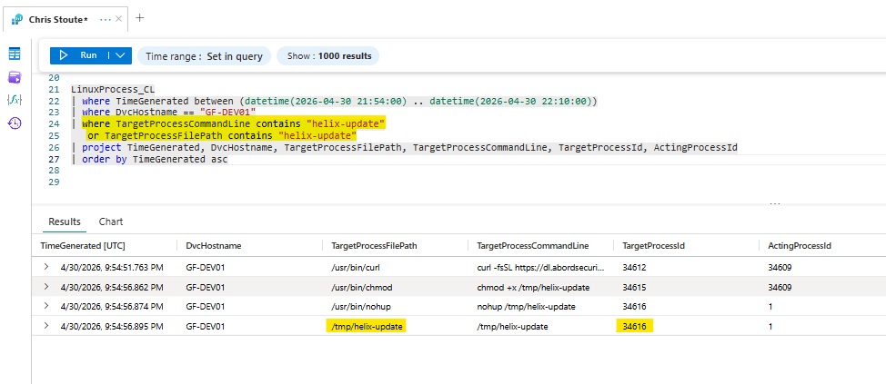Place cursor on the order by TimeGenerated line
This screenshot has width=886, height=384.
150,159
